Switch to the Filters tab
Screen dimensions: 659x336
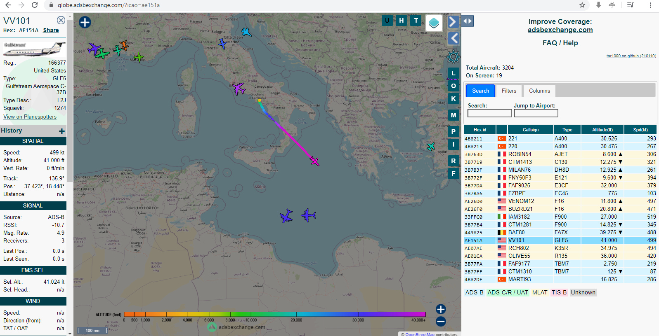point(509,91)
